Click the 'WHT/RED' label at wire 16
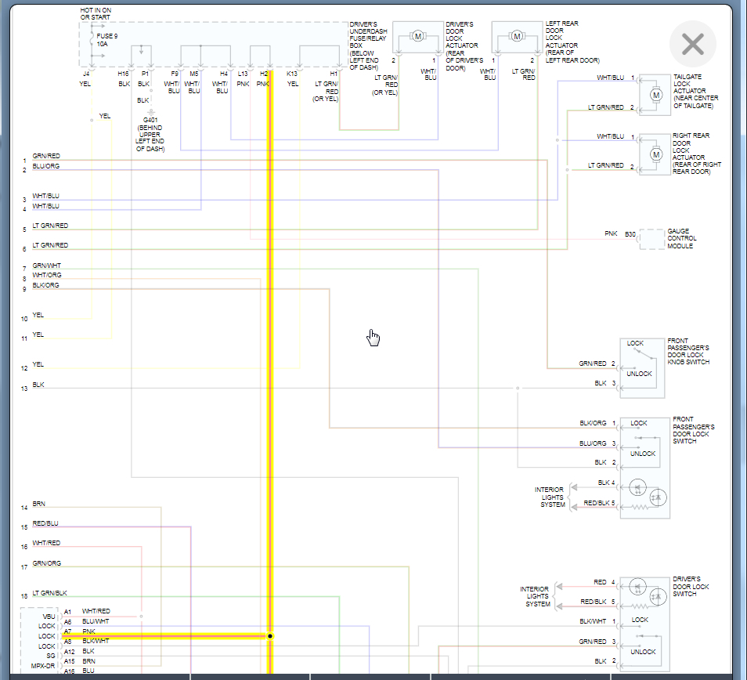 click(46, 543)
